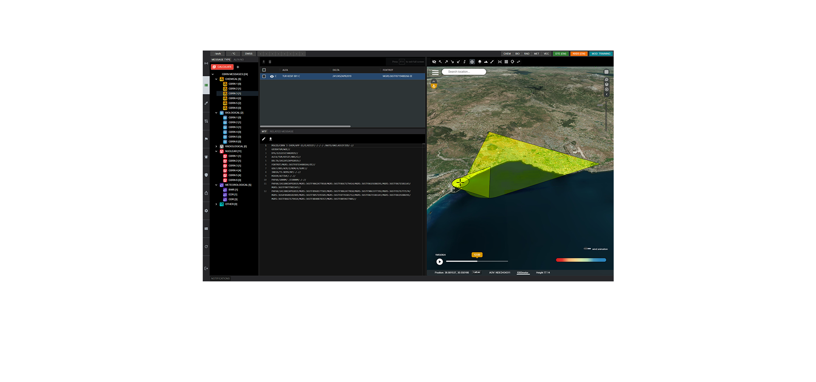The image size is (816, 382).
Task: Select the north-east arrow map tool
Action: tap(446, 62)
